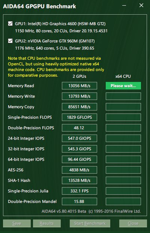The width and height of the screenshot is (150, 233).
Task: Click the Single-Precision Julia label
Action: [28, 191]
